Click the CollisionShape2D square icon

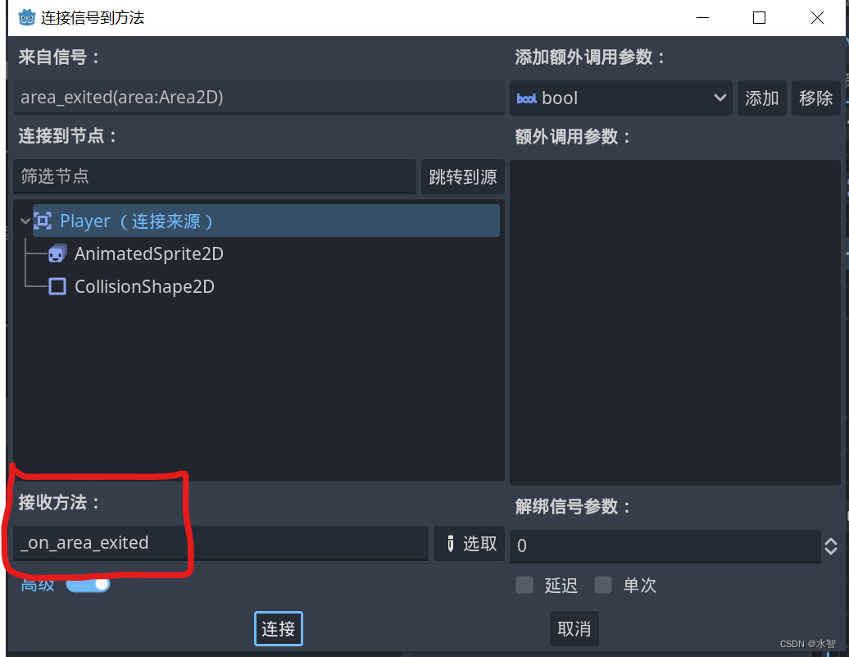(57, 286)
